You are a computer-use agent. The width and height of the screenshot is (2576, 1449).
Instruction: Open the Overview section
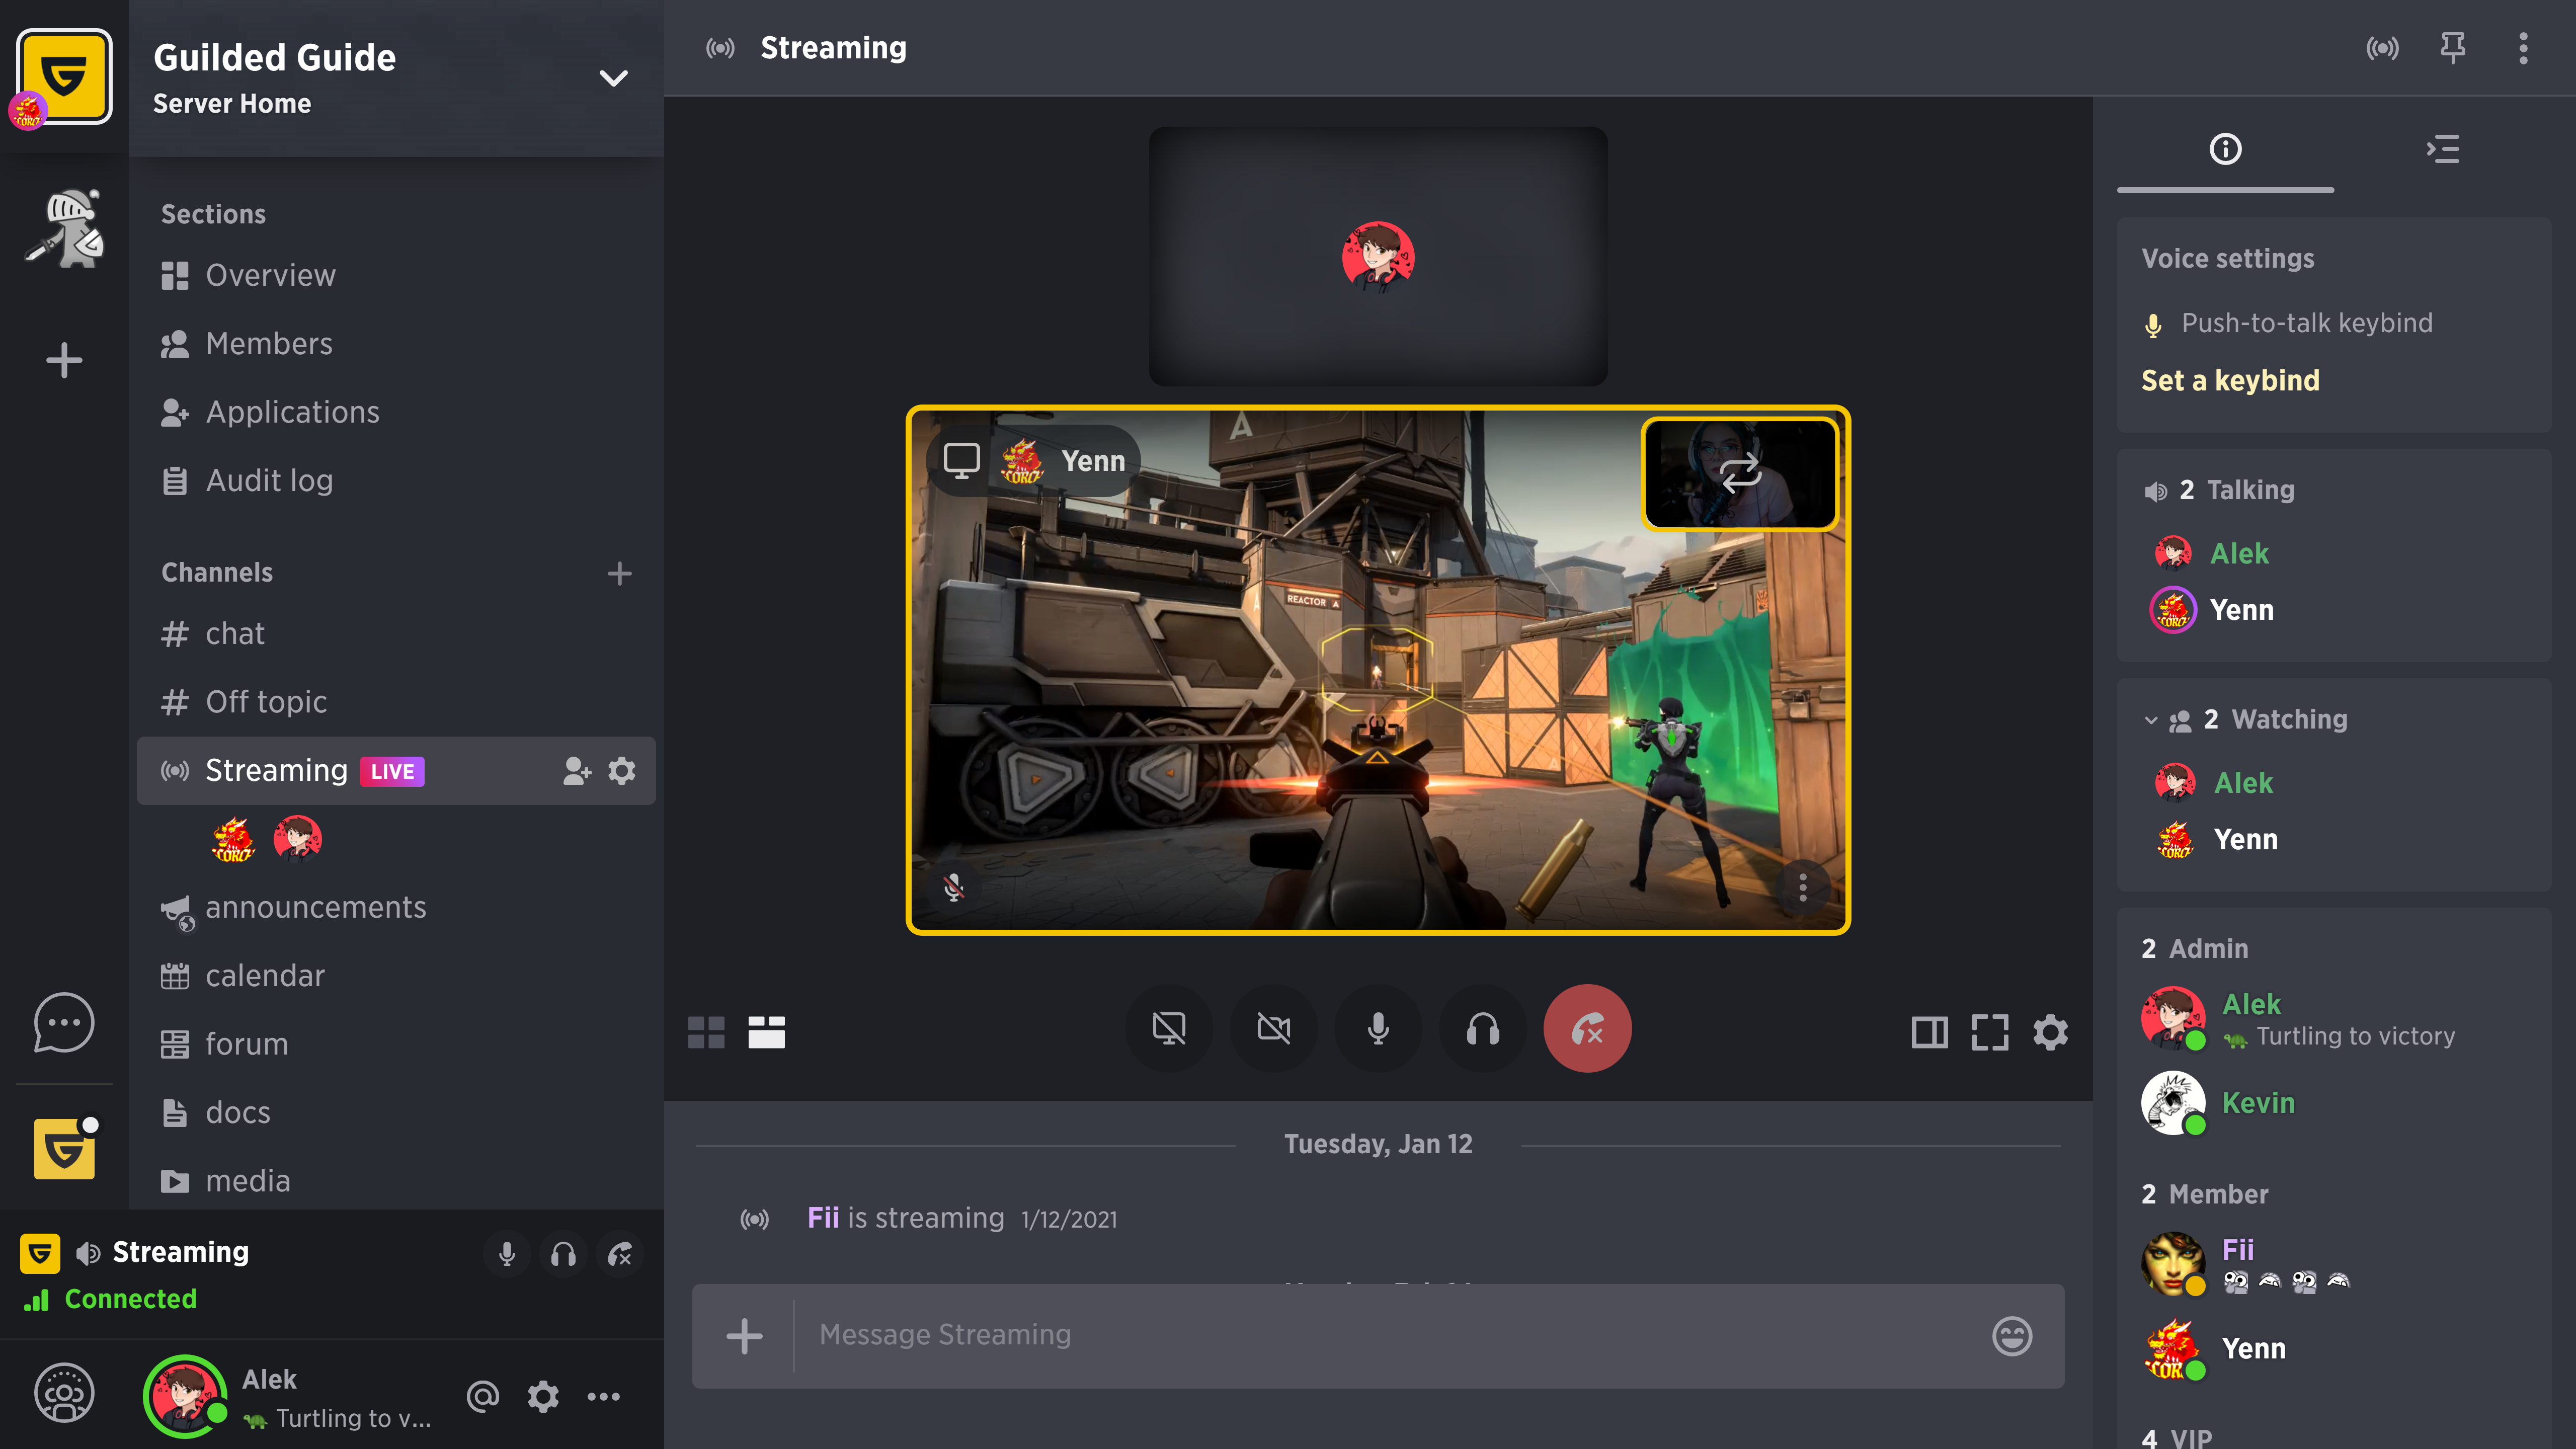(396, 275)
